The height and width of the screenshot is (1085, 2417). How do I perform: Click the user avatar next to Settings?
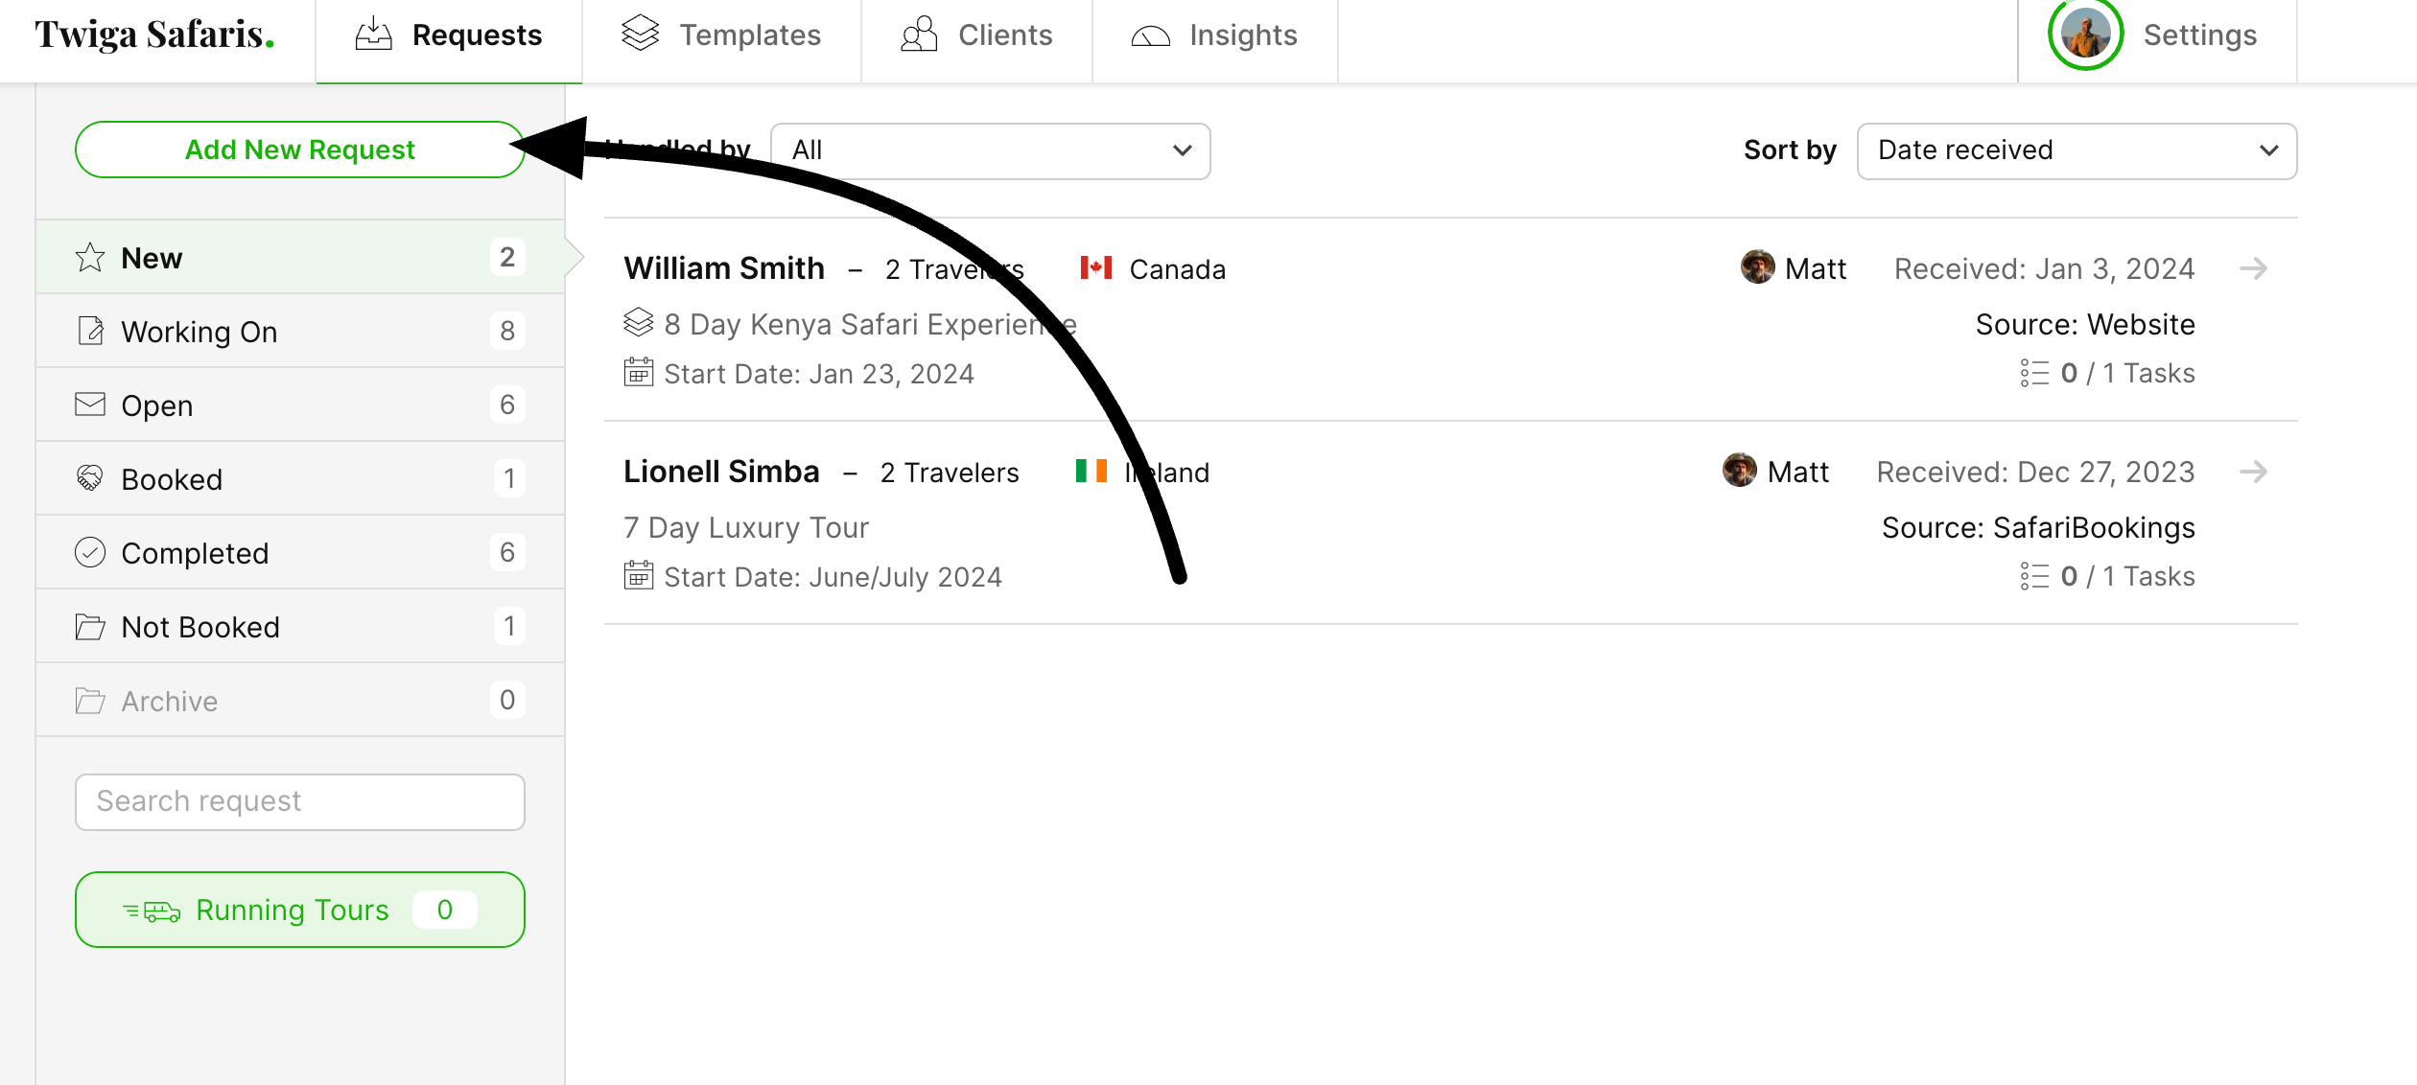click(x=2085, y=35)
